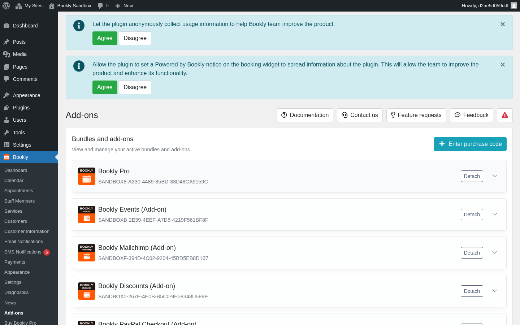
Task: Dismiss the usage information notice
Action: pyautogui.click(x=503, y=24)
